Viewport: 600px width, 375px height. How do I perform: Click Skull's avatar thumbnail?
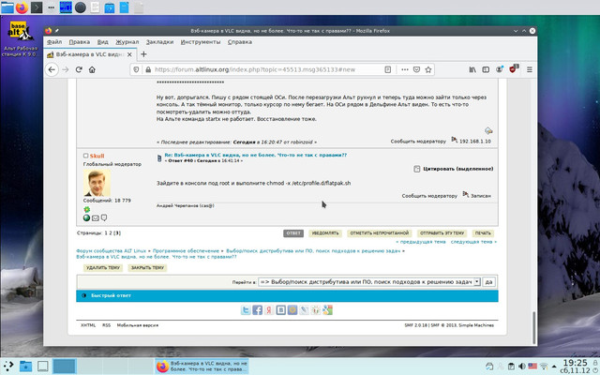97,183
